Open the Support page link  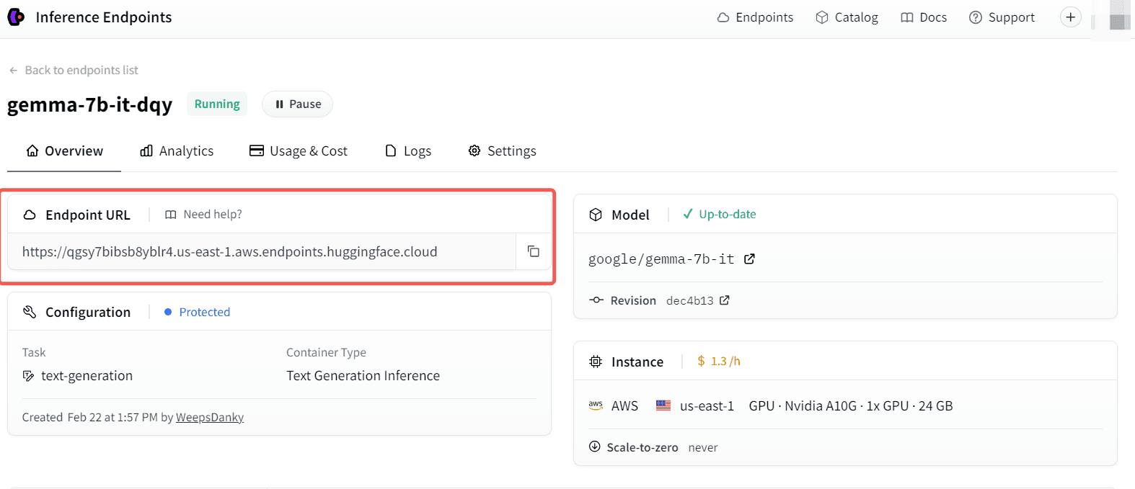(1002, 17)
